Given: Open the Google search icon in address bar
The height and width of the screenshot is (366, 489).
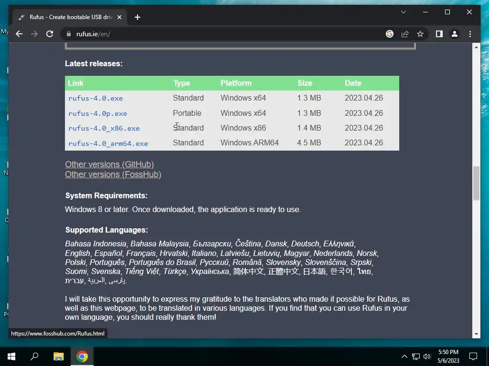Looking at the screenshot, I should pos(390,34).
